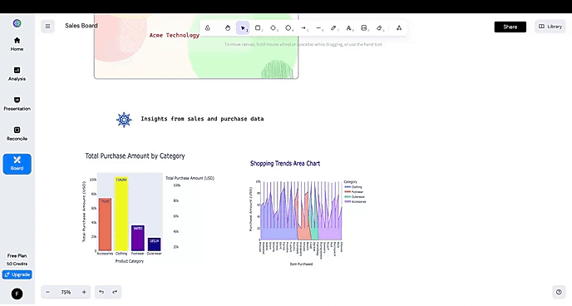The width and height of the screenshot is (572, 306).
Task: Open the more shapes tools icon
Action: tap(399, 28)
